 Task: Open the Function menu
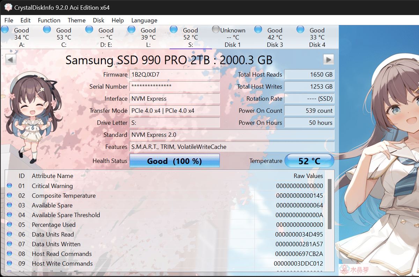tap(49, 20)
